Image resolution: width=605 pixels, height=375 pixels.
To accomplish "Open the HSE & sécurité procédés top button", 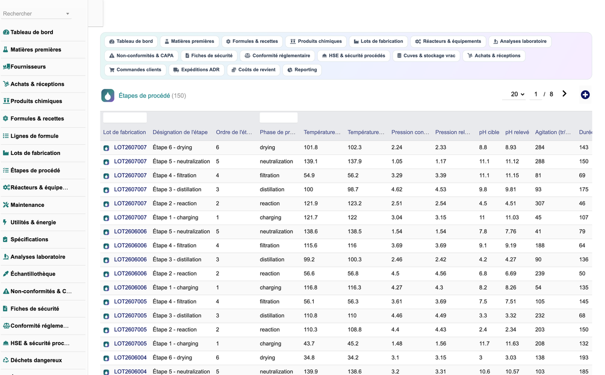I will (x=353, y=56).
